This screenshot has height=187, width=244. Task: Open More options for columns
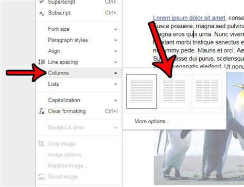click(x=152, y=121)
